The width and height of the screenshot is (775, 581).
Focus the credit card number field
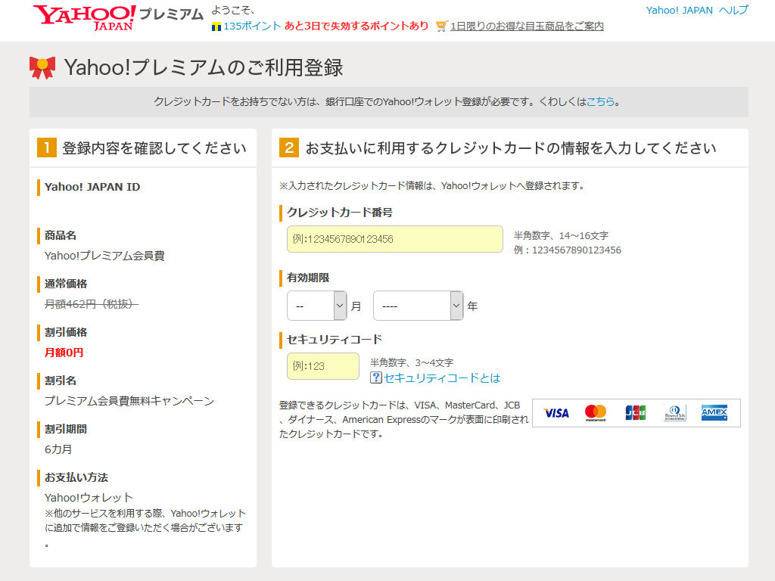coord(395,239)
